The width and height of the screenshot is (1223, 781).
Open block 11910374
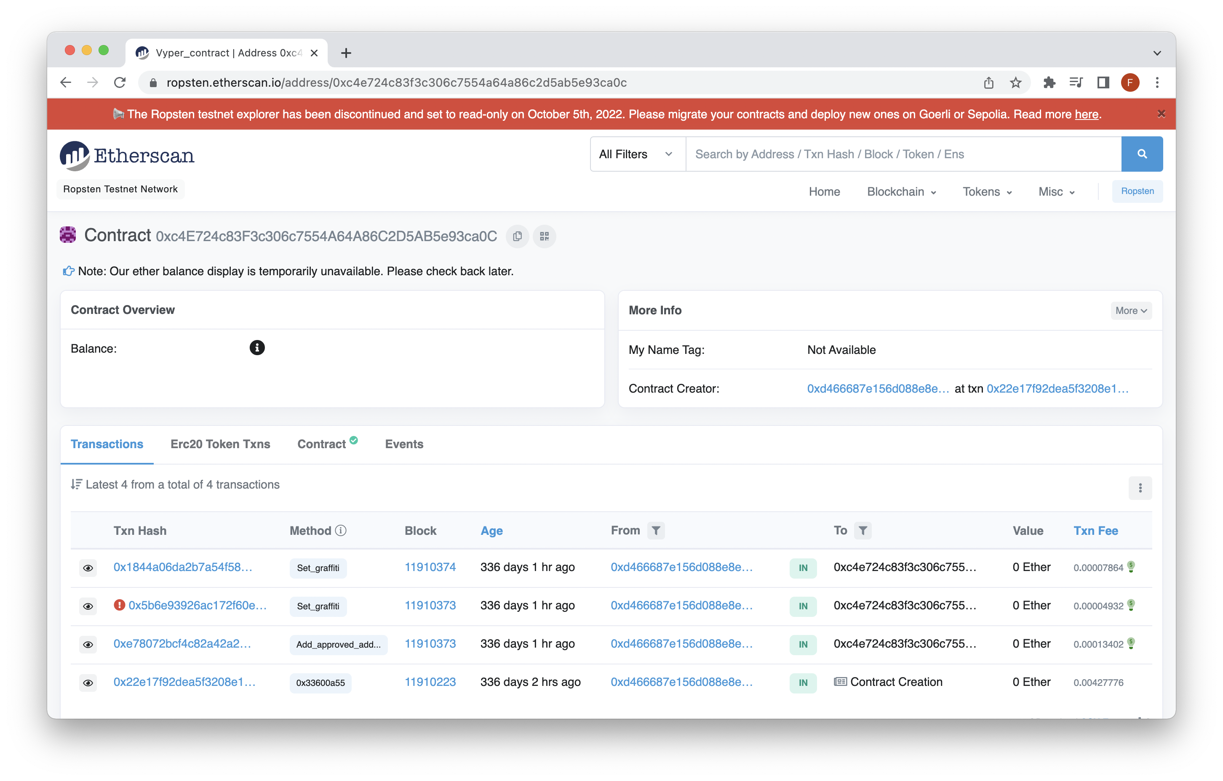coord(430,567)
